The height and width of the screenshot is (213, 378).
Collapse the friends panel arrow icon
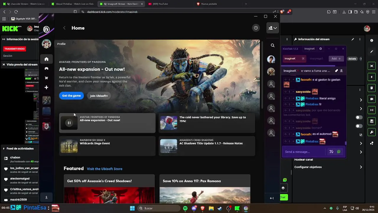272,198
